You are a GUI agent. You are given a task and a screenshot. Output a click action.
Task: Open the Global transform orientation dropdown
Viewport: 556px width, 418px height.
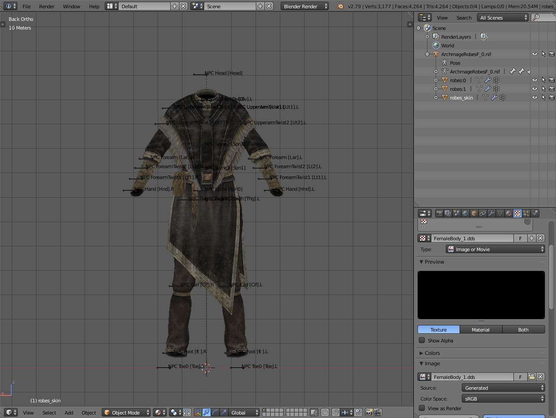[x=244, y=412]
